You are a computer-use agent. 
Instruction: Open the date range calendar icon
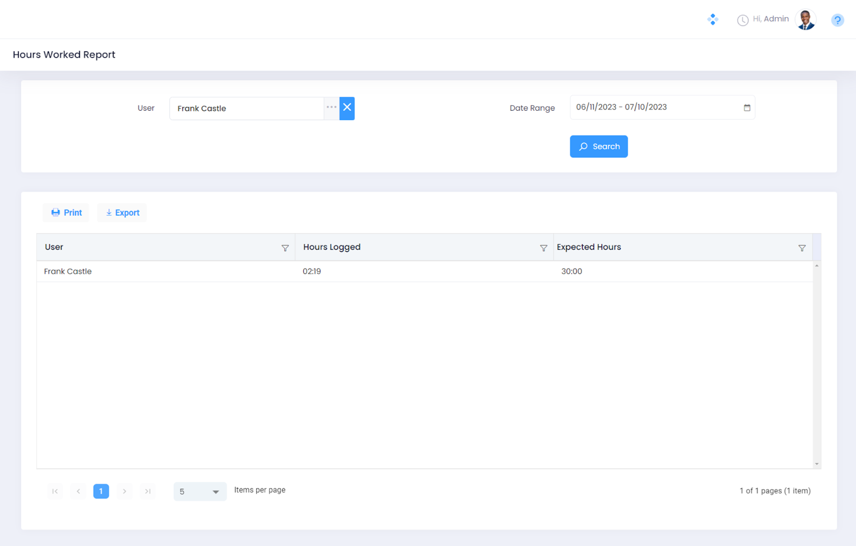click(747, 107)
